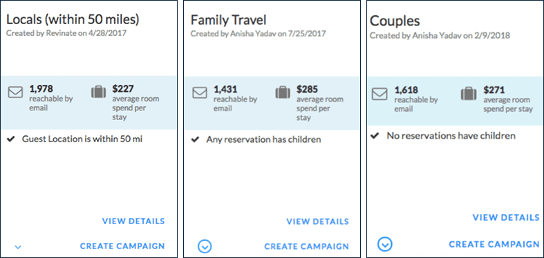Click checkmark beside Any reservation has children
544x258 pixels.
pos(196,139)
